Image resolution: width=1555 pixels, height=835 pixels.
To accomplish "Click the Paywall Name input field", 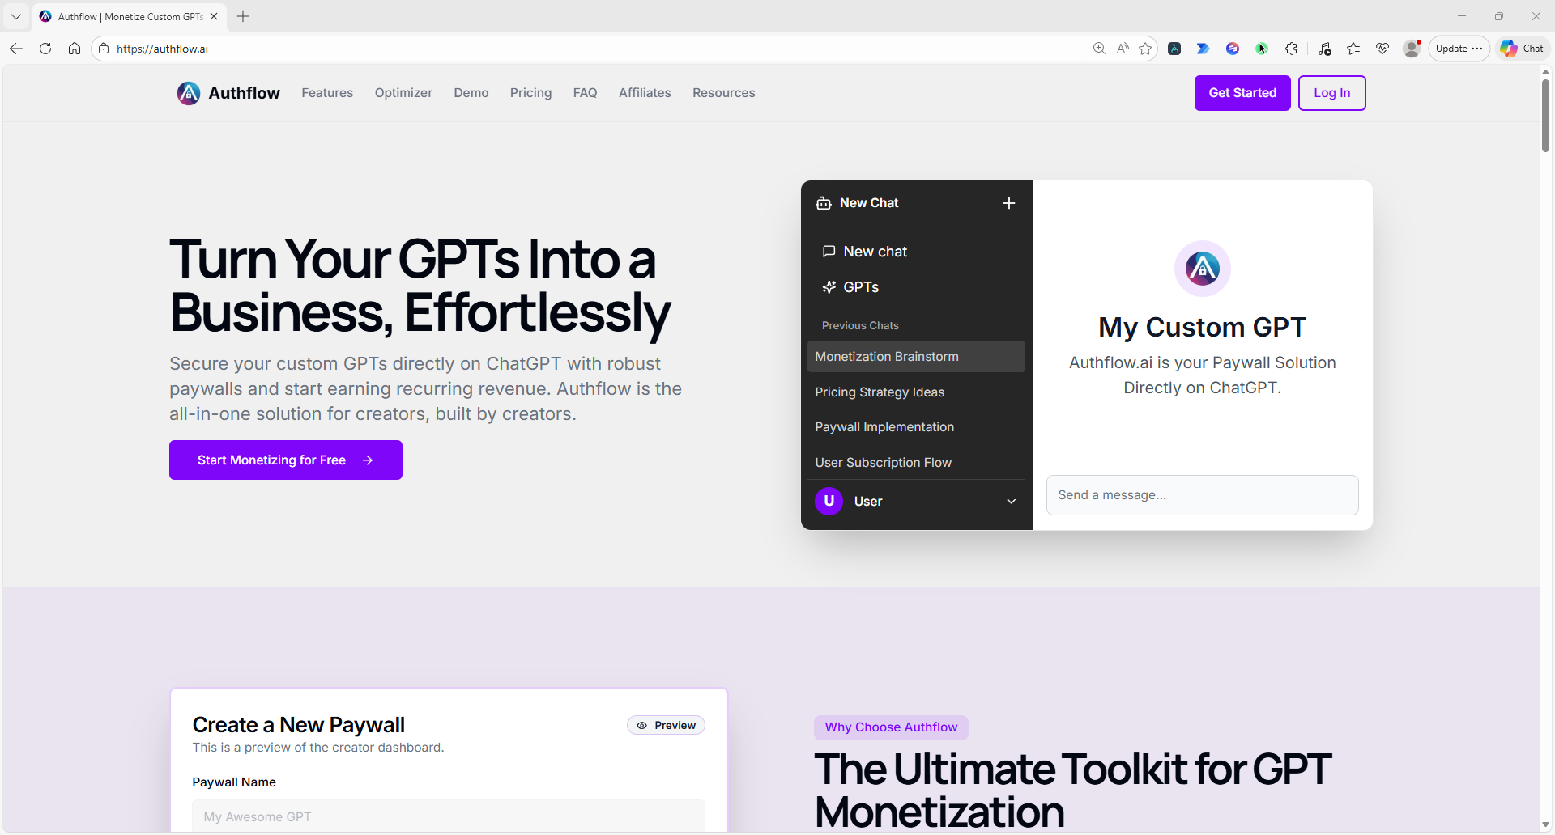I will click(x=449, y=816).
